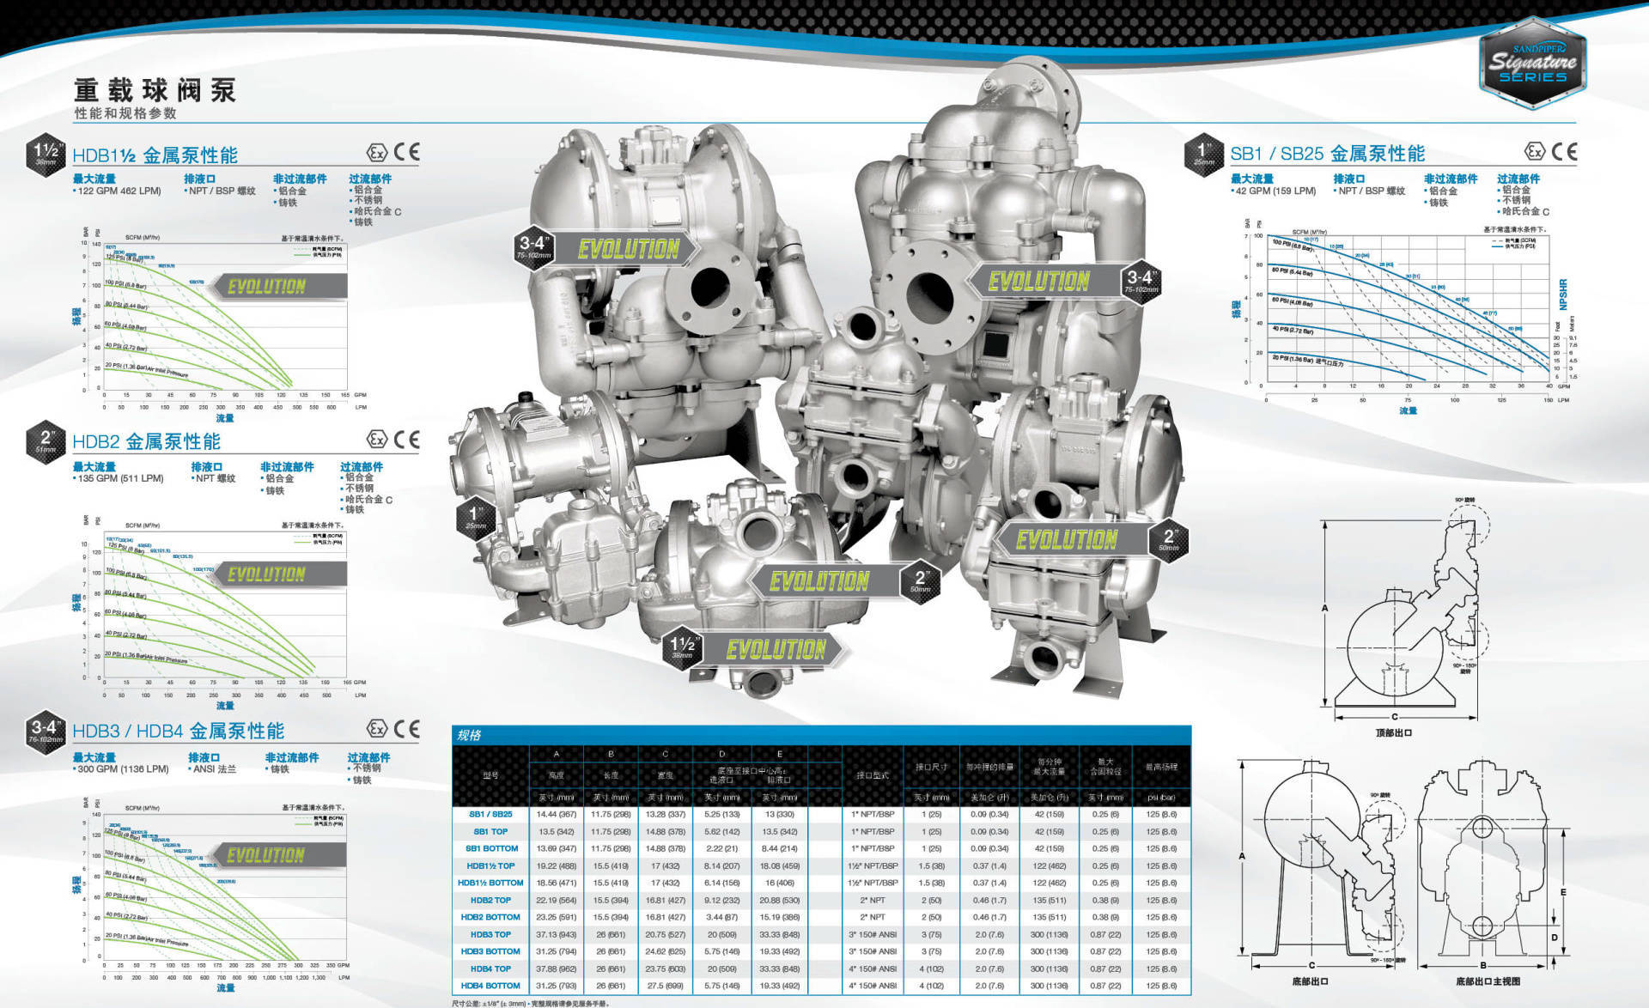Click the 42 GPM (159 LPM) max flow text
Screen dimensions: 1649x1008
tap(1274, 191)
